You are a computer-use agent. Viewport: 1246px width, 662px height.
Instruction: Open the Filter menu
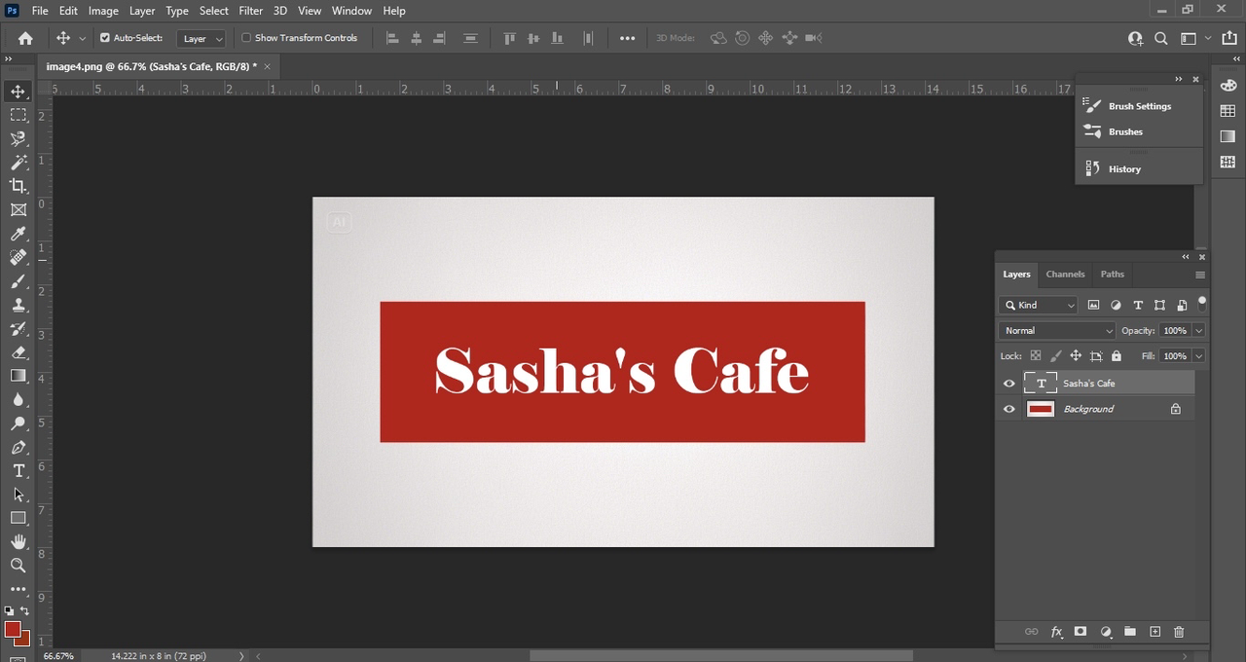(x=251, y=11)
